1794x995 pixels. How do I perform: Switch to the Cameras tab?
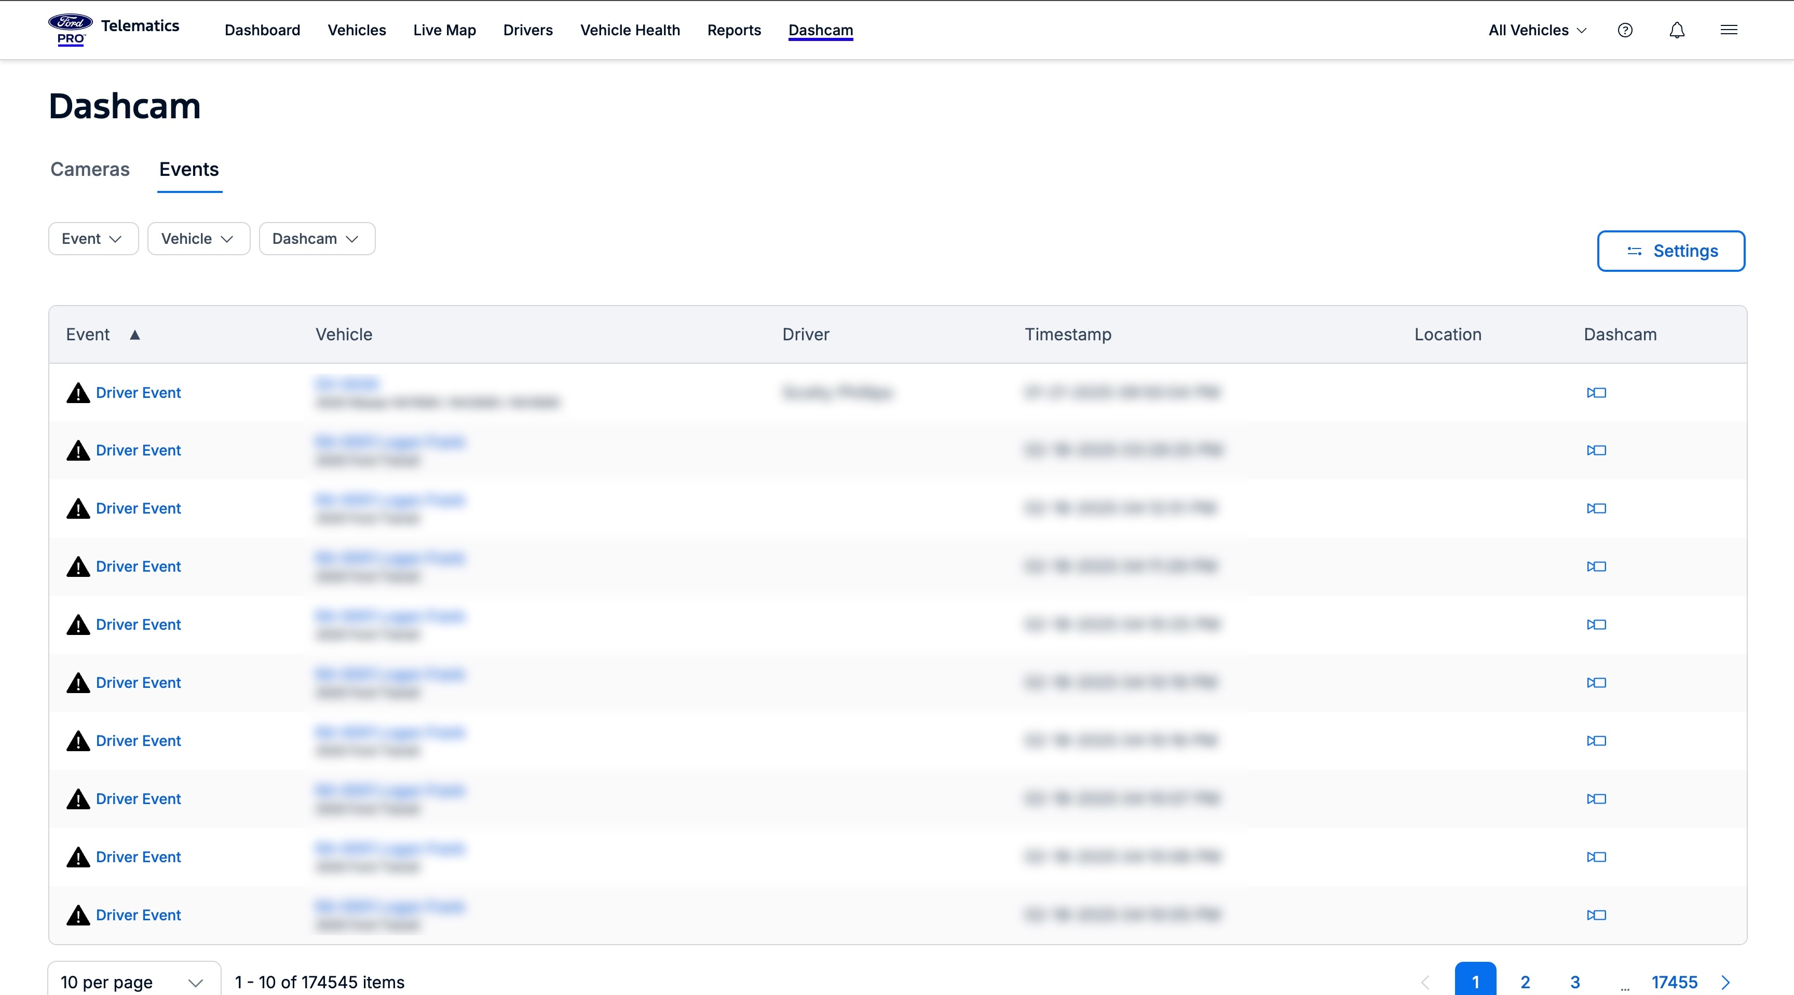click(89, 169)
